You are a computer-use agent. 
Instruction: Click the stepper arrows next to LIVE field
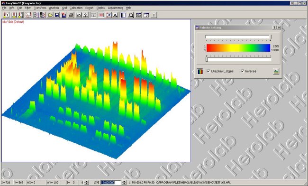(124, 183)
